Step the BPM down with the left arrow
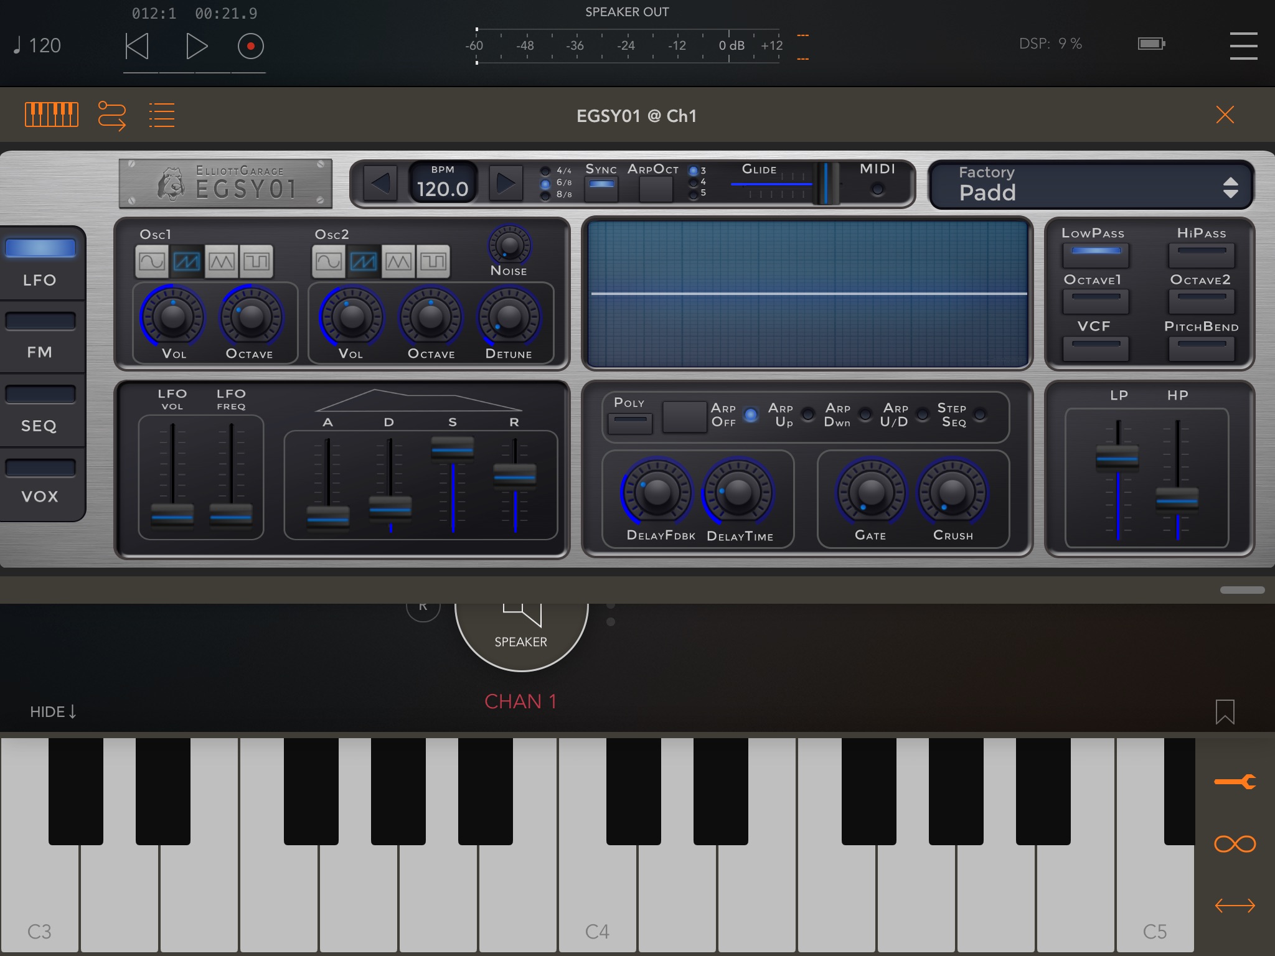Image resolution: width=1275 pixels, height=956 pixels. [380, 183]
